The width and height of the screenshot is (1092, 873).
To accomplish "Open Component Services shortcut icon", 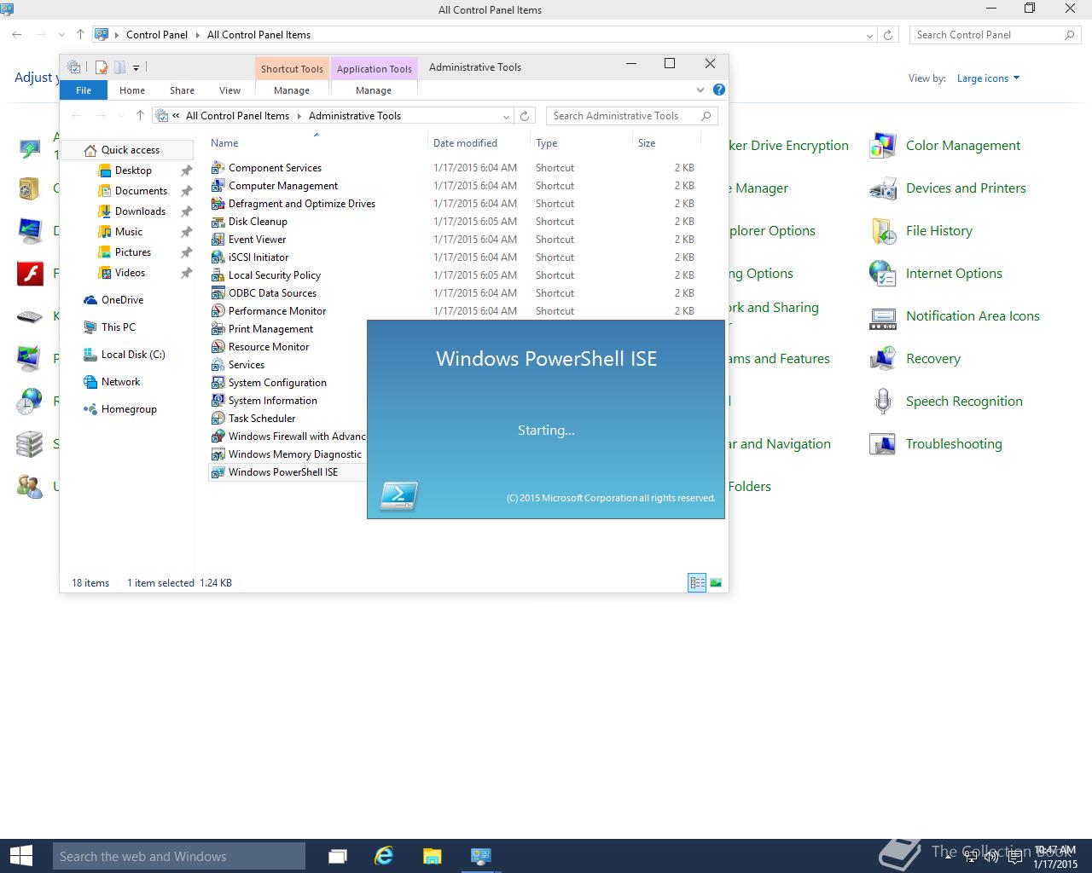I will (x=218, y=168).
